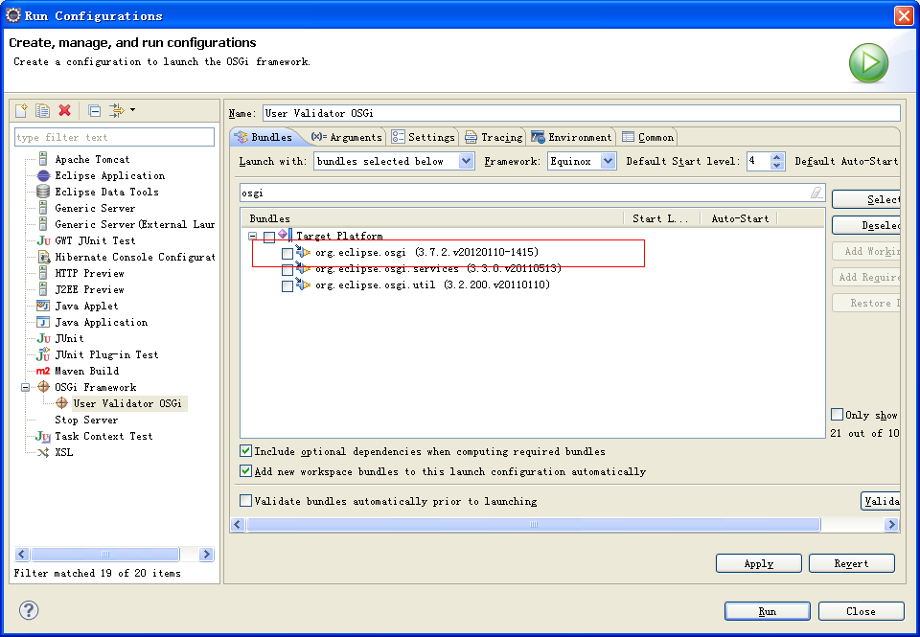Click the Select All button
The image size is (920, 637).
pyautogui.click(x=866, y=199)
